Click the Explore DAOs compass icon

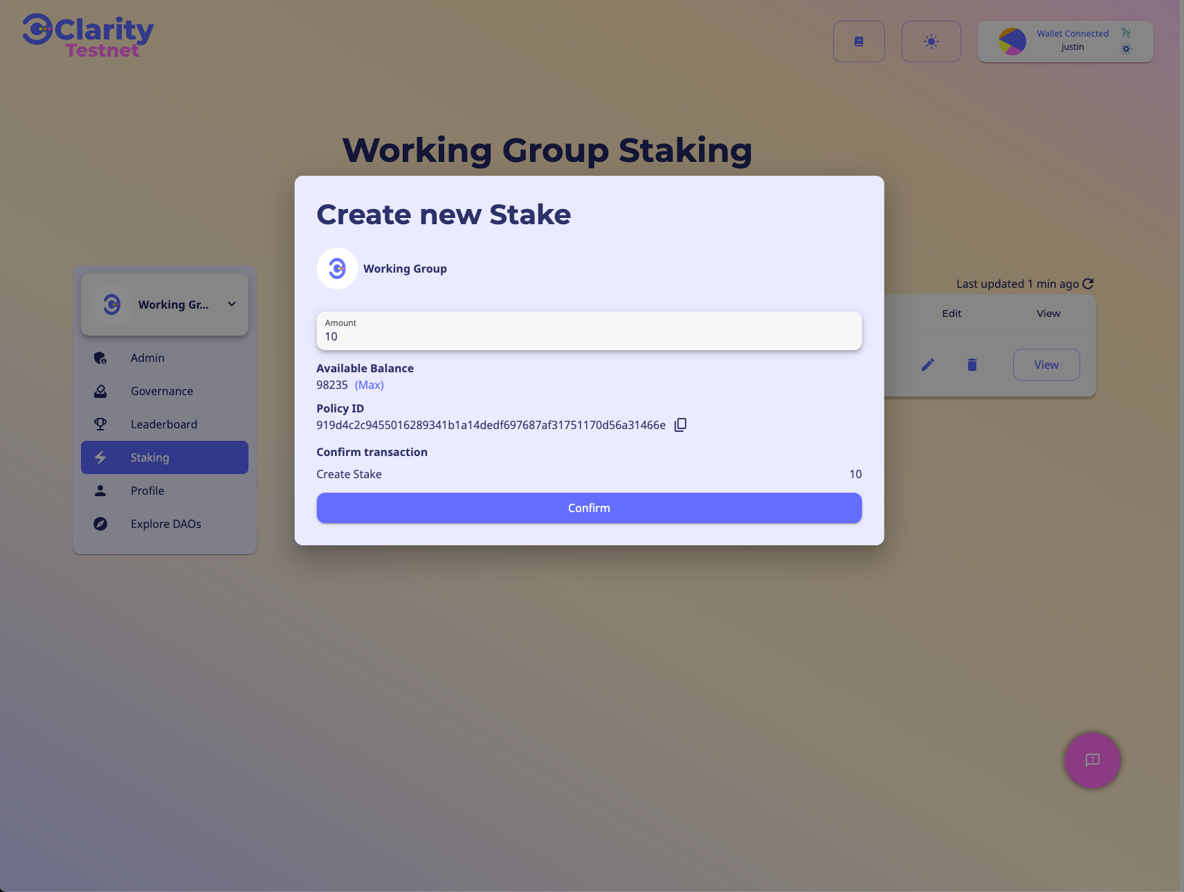[x=100, y=524]
